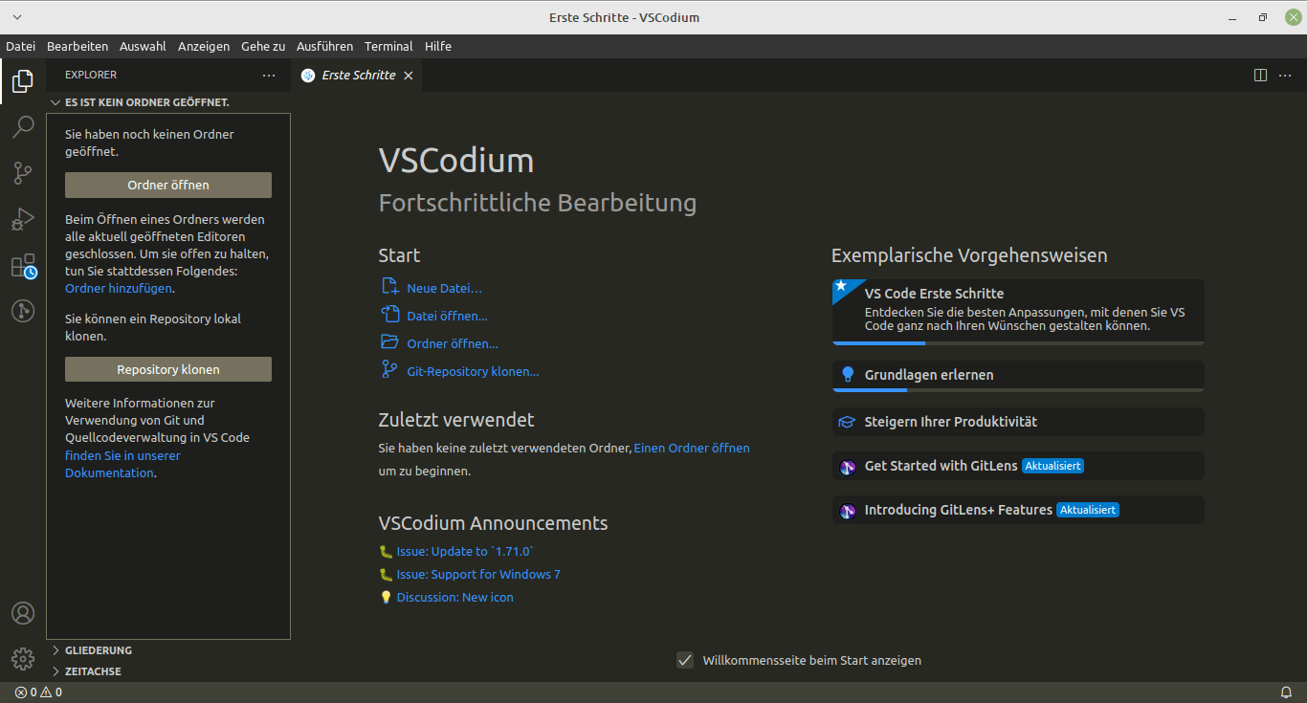Open the Terminal menu
This screenshot has height=703, width=1307.
(x=388, y=46)
